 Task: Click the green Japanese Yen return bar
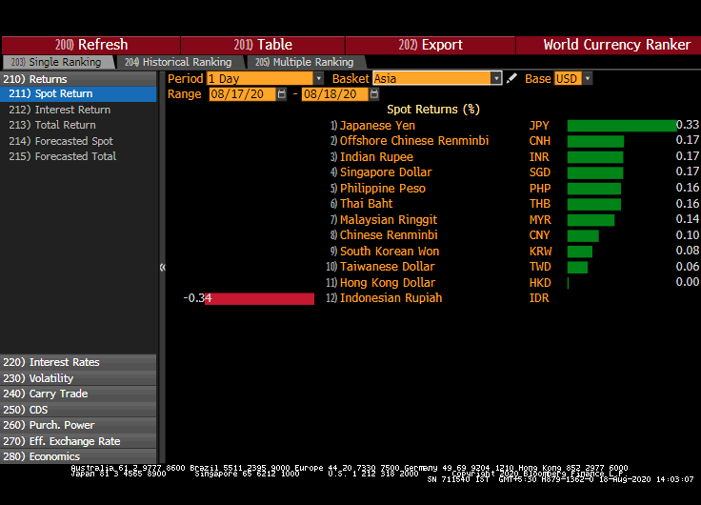[620, 126]
